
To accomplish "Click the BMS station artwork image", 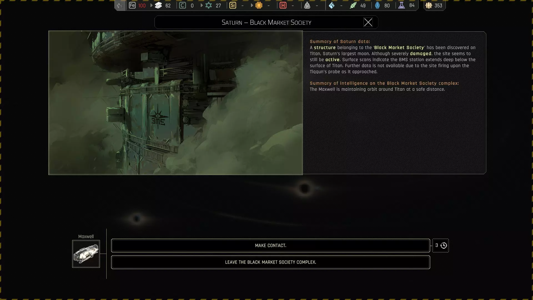I will pyautogui.click(x=175, y=103).
